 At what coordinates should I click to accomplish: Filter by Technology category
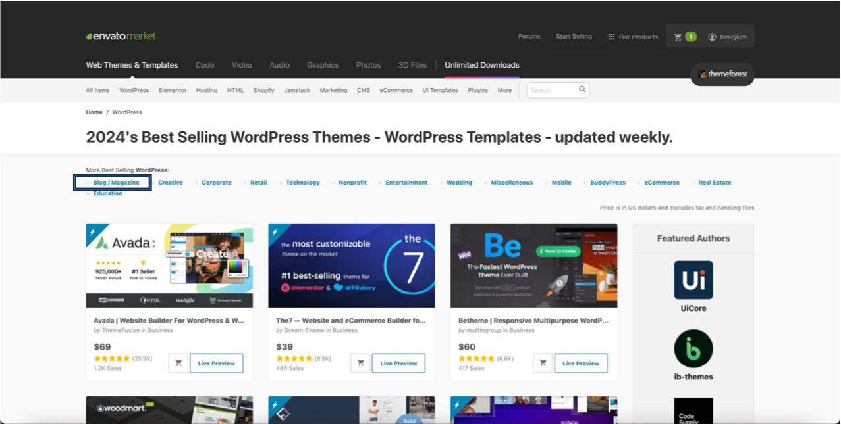click(x=303, y=183)
